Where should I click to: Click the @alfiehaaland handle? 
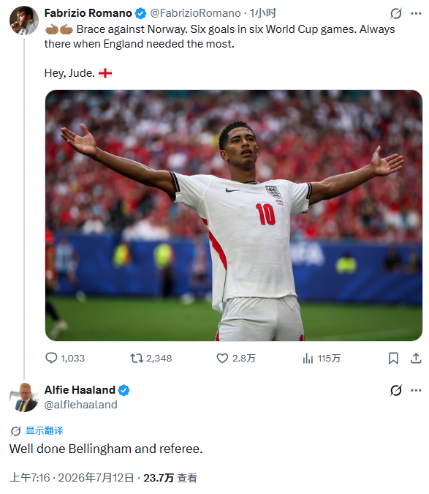(81, 405)
